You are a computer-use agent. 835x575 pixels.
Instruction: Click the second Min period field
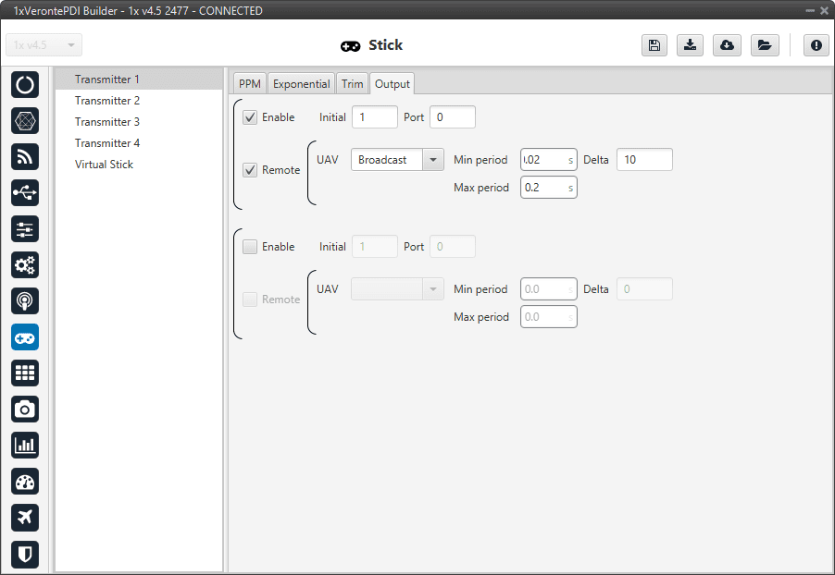549,288
